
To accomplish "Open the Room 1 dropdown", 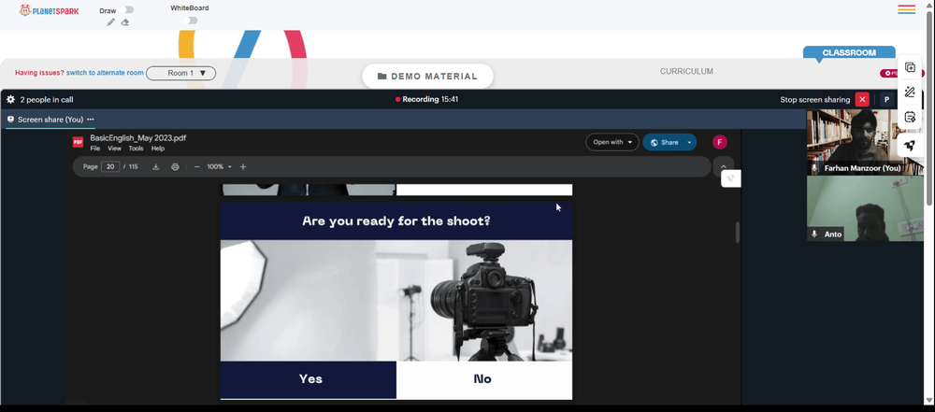I will coord(180,73).
